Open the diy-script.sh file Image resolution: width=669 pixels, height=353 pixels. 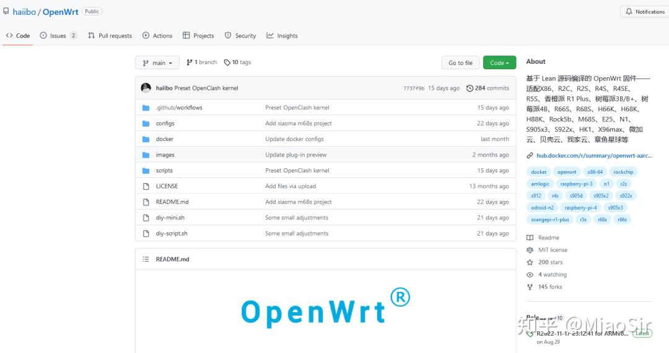[x=172, y=234]
